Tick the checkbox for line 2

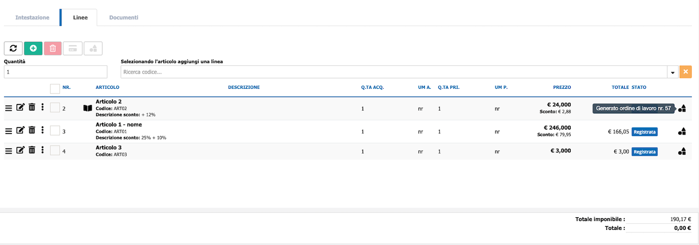[x=55, y=108]
